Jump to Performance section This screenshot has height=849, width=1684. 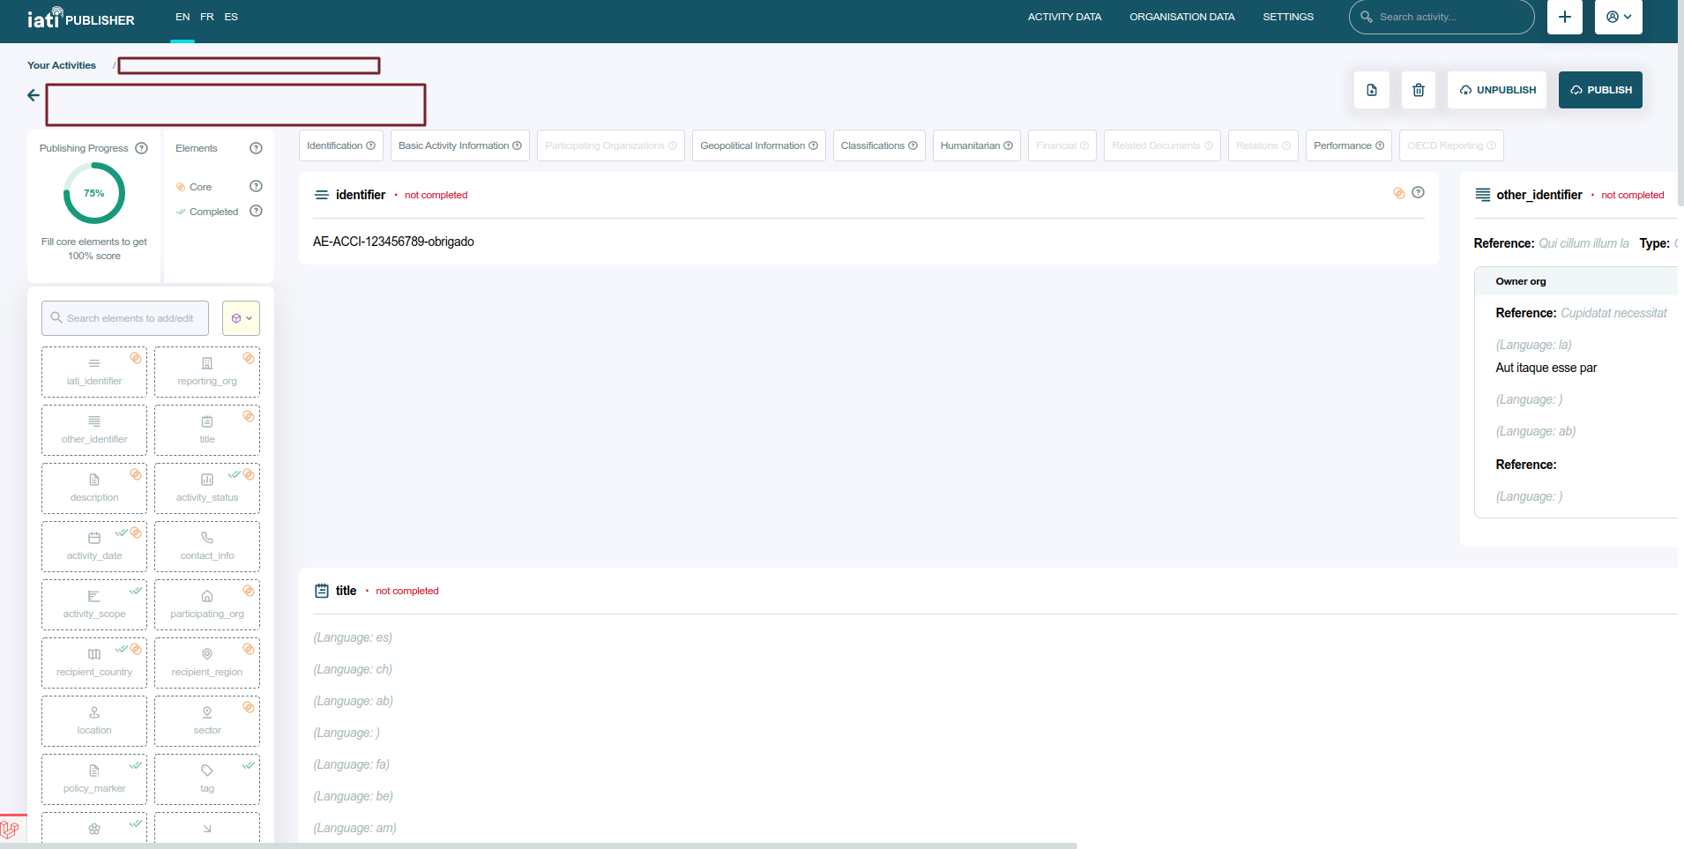click(x=1349, y=145)
